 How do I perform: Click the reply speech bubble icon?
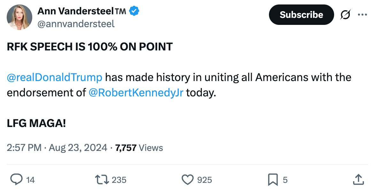[x=16, y=180]
